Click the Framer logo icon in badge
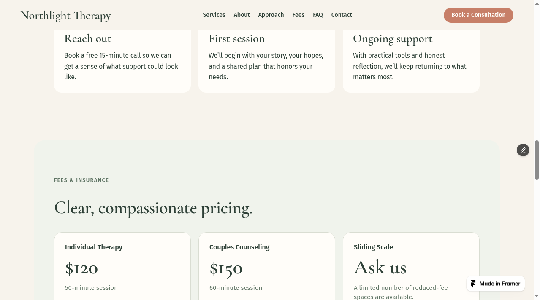This screenshot has width=540, height=300. tap(473, 284)
